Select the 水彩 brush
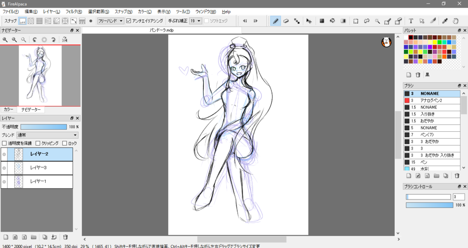Viewport: 468px width, 248px height. 432,169
